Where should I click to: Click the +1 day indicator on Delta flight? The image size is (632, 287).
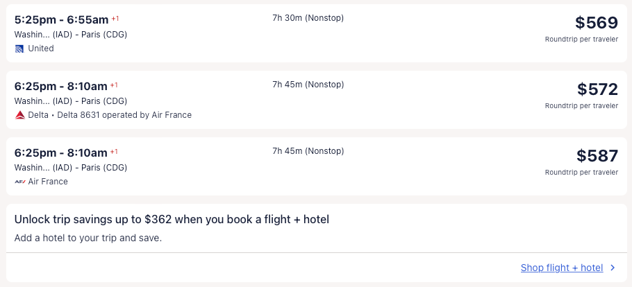(x=114, y=85)
